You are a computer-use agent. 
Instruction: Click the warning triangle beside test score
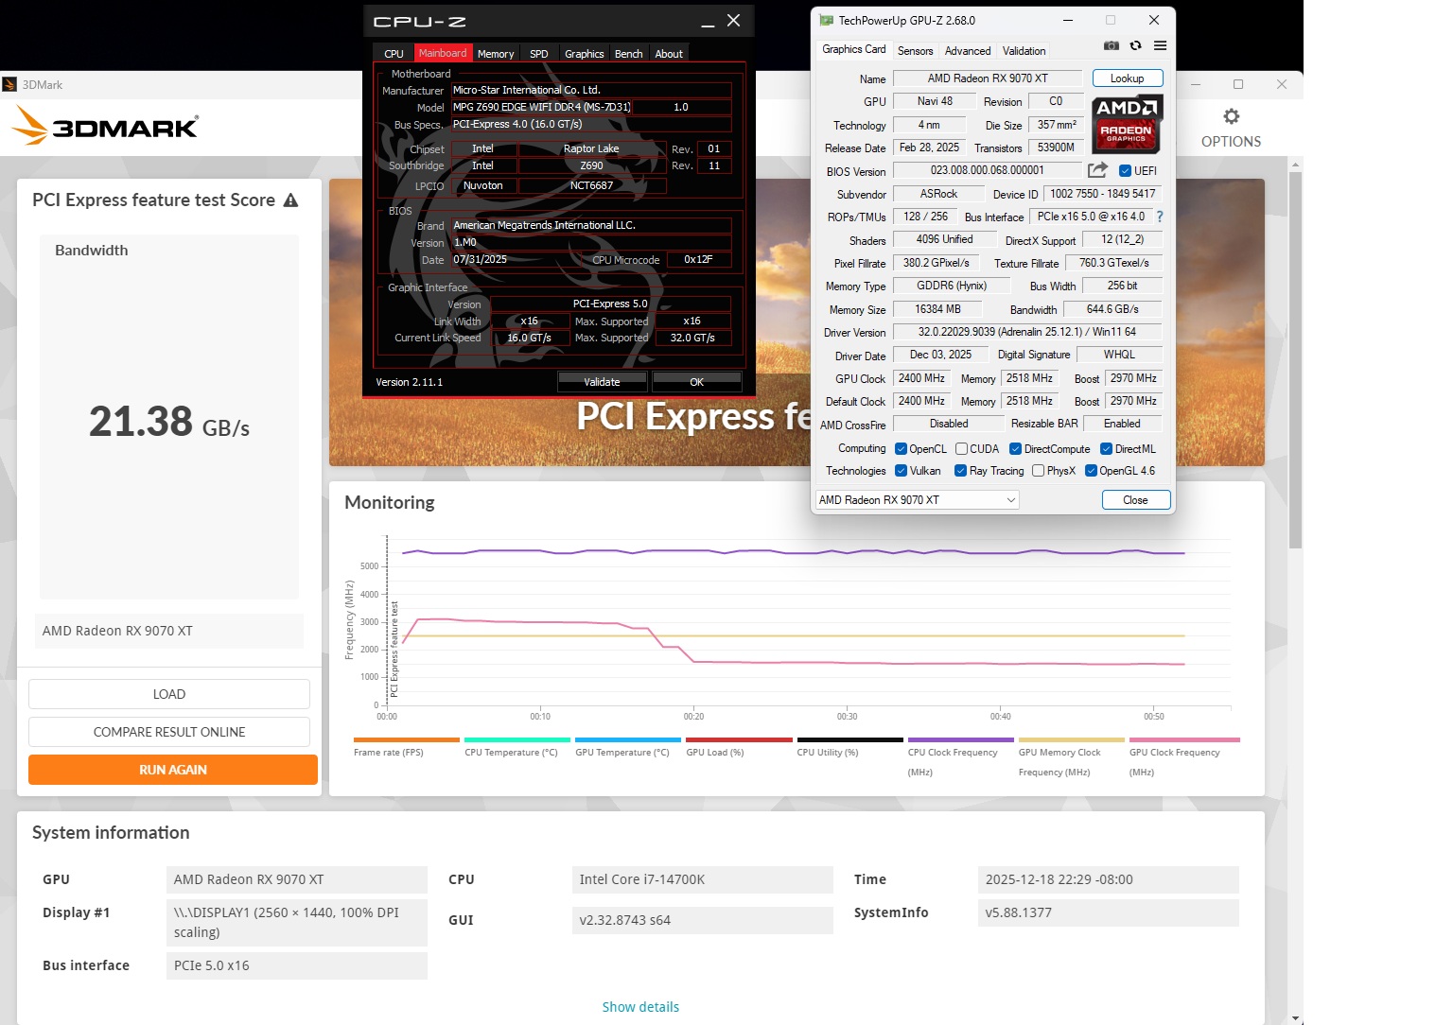tap(291, 200)
